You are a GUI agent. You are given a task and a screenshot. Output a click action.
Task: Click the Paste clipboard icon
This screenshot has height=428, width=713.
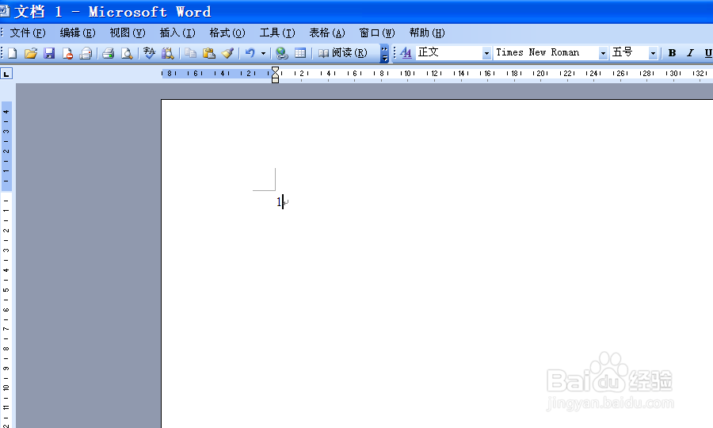(x=208, y=53)
